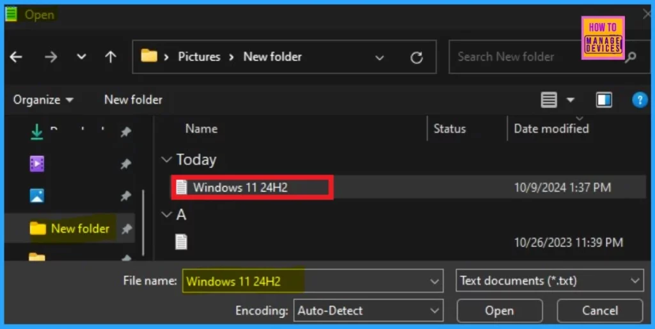The width and height of the screenshot is (655, 329).
Task: Click the Windows 11 24H2 document icon
Action: 181,187
